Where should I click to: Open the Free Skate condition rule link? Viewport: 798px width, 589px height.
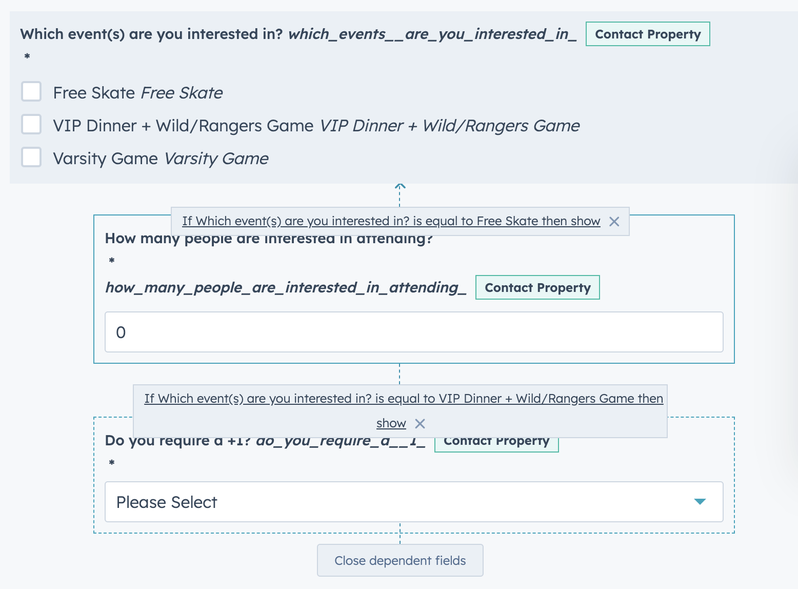pos(391,221)
